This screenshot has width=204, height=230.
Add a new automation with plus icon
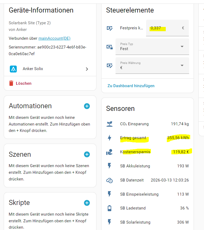pyautogui.click(x=87, y=106)
